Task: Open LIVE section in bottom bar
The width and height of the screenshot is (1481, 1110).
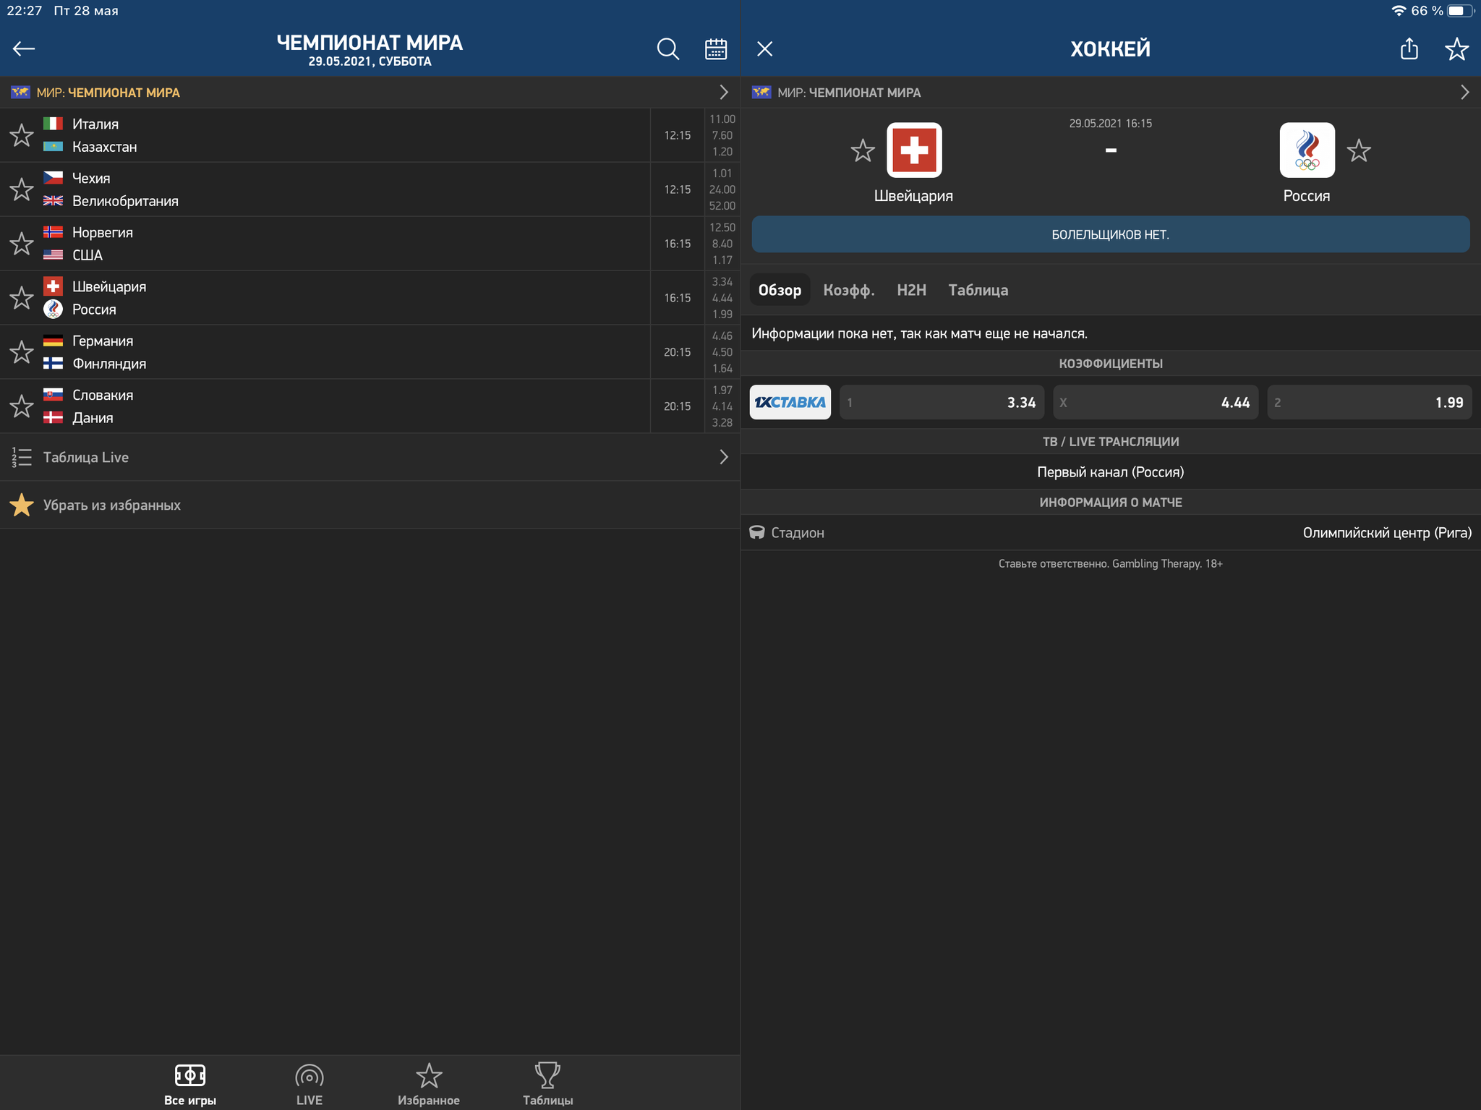Action: pos(309,1084)
